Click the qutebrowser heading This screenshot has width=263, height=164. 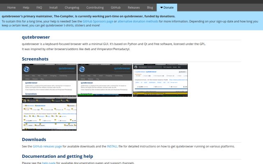point(36,37)
